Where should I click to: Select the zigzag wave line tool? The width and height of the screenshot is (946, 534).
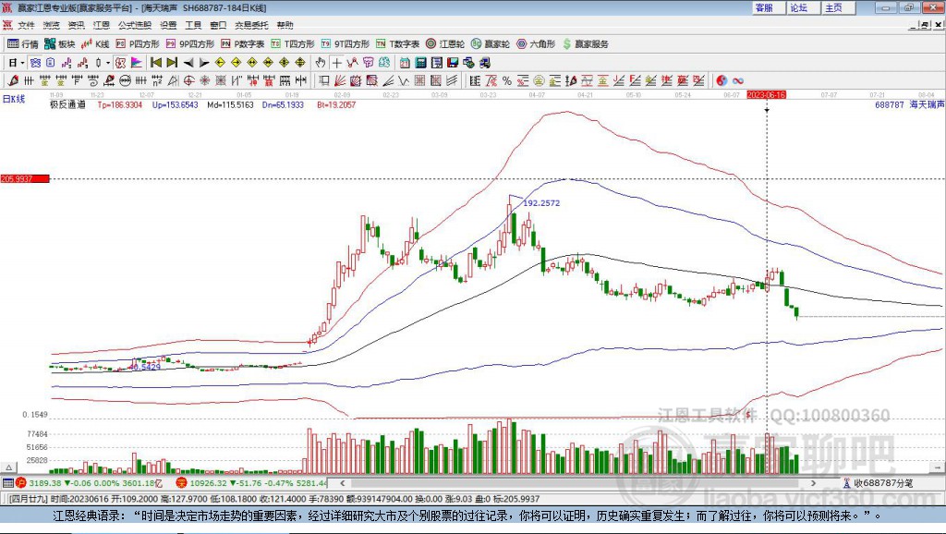(405, 80)
